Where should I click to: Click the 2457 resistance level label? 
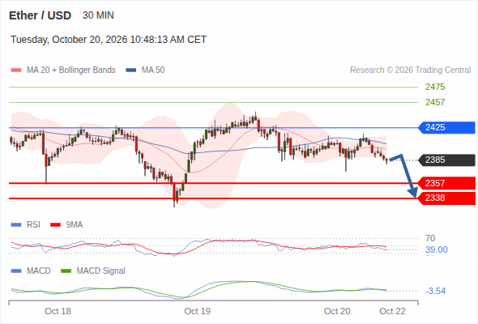(x=435, y=102)
